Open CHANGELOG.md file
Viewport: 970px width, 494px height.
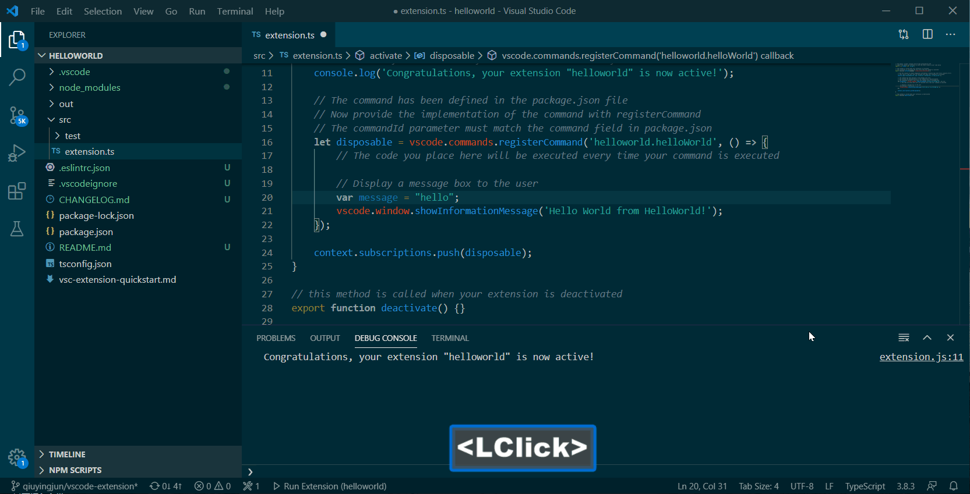138,200
